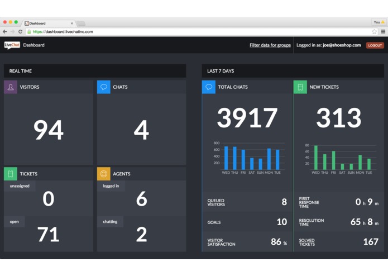Image resolution: width=388 pixels, height=276 pixels.
Task: Click the blue Chats speech bubble icon
Action: pyautogui.click(x=104, y=87)
